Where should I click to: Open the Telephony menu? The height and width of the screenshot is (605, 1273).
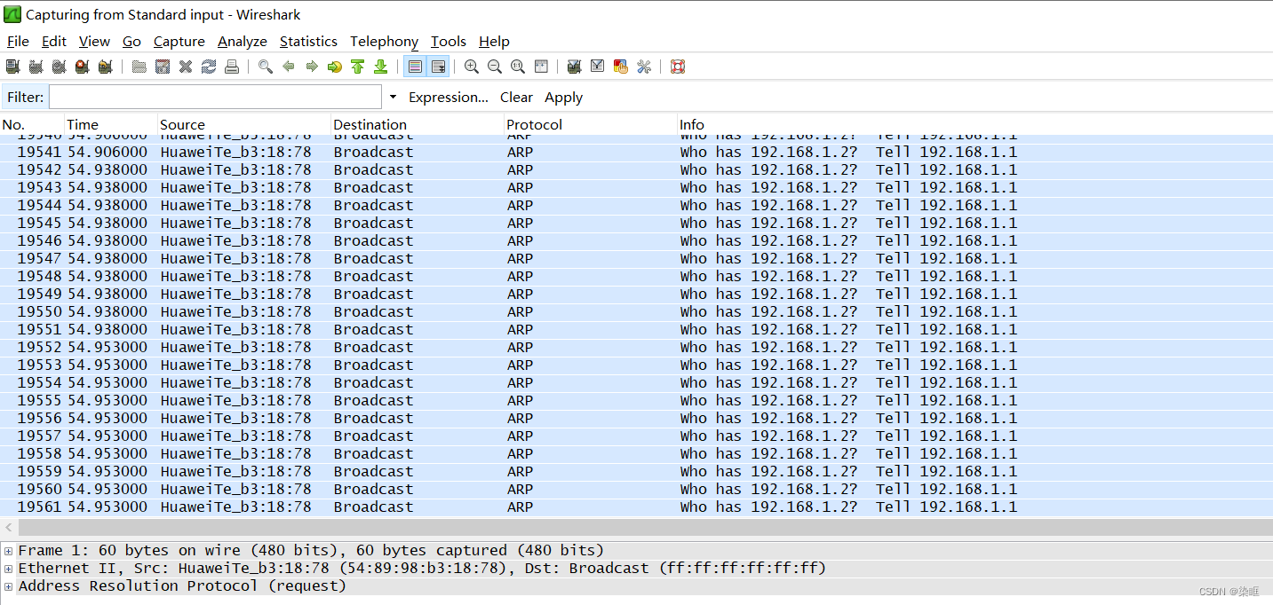[x=384, y=41]
